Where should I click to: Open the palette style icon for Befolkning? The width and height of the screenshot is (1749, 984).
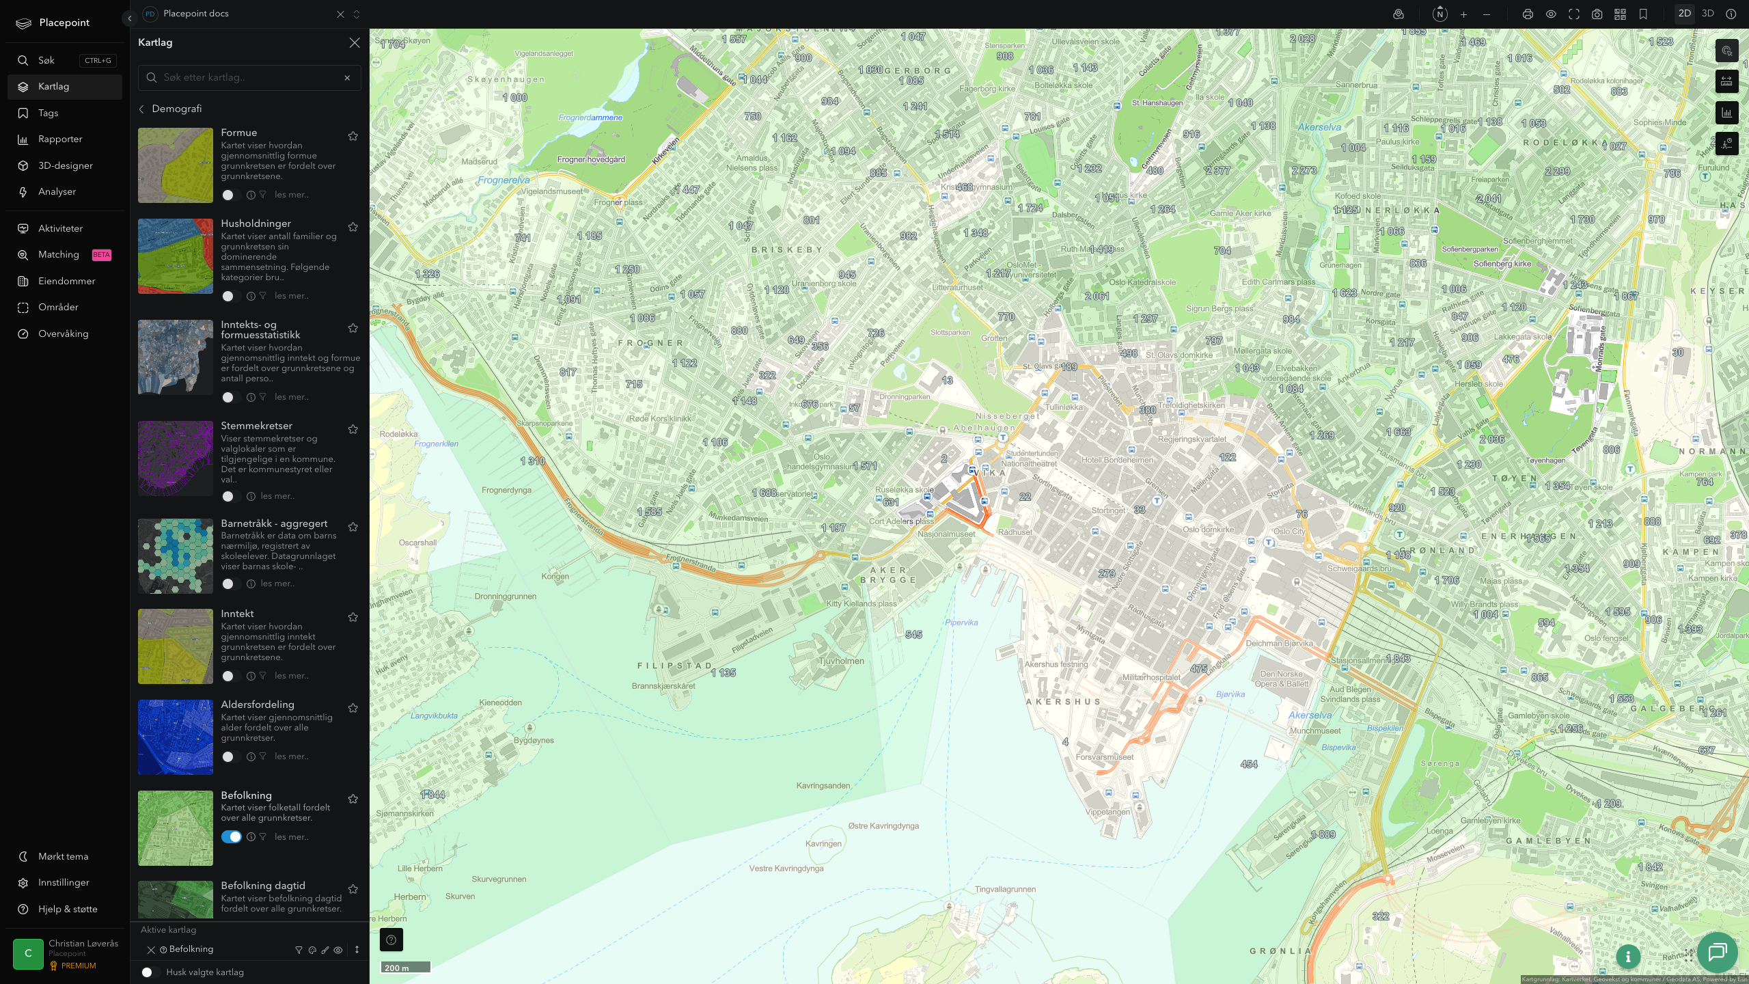[x=312, y=950]
